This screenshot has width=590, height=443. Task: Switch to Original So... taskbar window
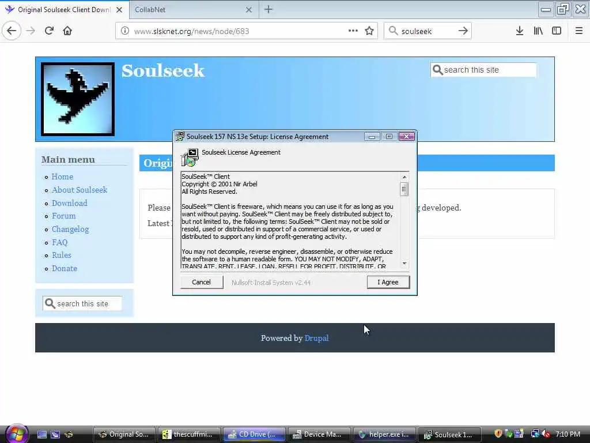[124, 434]
